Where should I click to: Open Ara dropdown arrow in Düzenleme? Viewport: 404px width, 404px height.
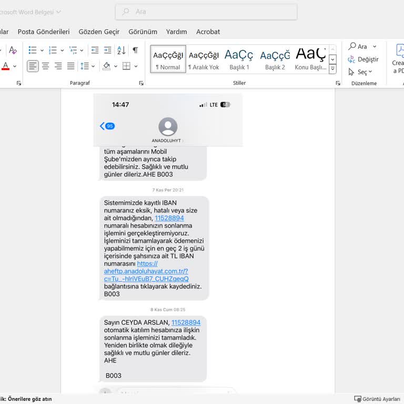(375, 46)
